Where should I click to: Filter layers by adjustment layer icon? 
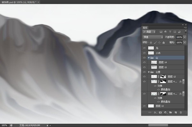coord(165,32)
